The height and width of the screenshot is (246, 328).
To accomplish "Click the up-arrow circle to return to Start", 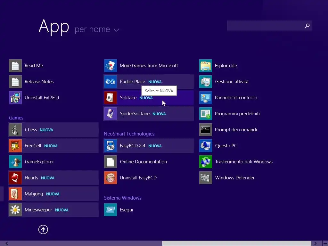I will pos(43,229).
